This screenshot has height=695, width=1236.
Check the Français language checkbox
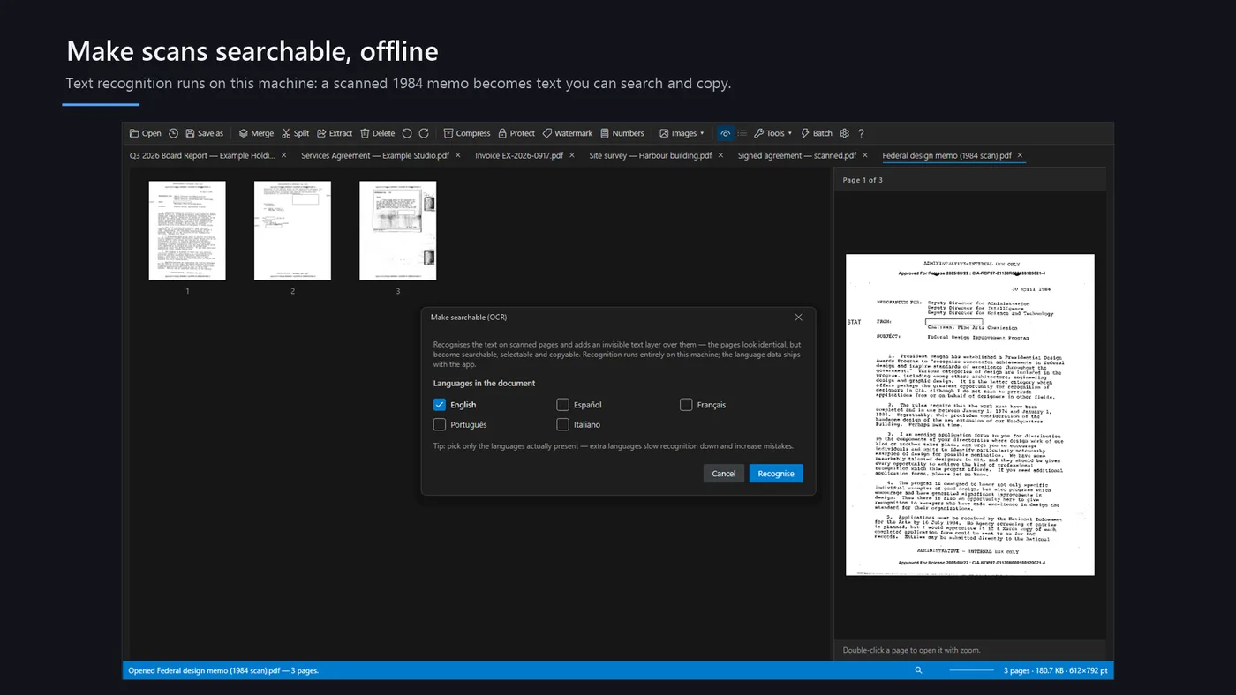click(686, 405)
